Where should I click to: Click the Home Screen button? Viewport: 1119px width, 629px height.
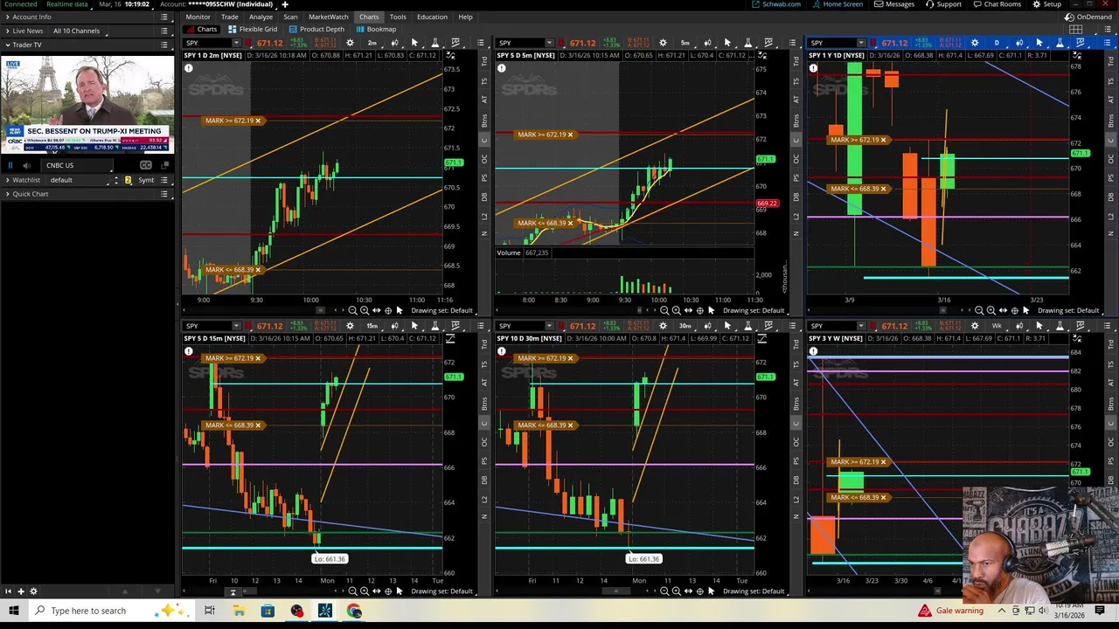pyautogui.click(x=838, y=4)
